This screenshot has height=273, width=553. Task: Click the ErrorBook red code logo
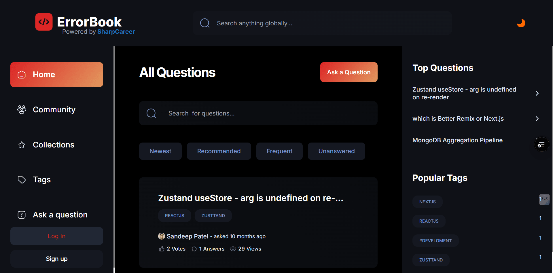coord(44,22)
